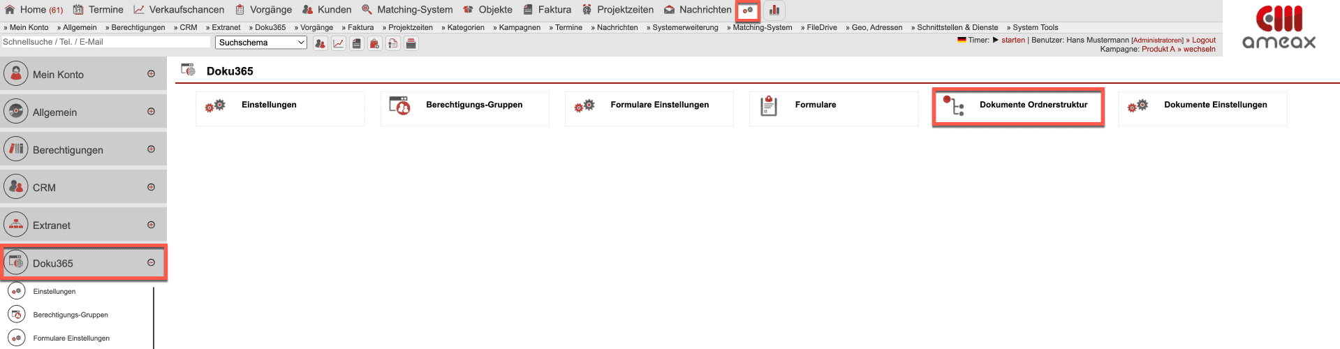The height and width of the screenshot is (349, 1340).
Task: Expand the Mein Konto sidebar section
Action: [151, 74]
